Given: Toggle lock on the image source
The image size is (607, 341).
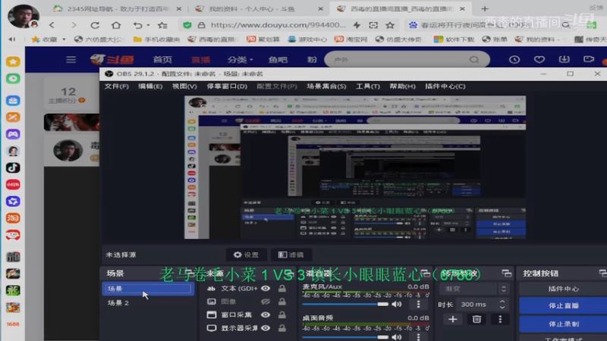Looking at the screenshot, I should point(282,302).
